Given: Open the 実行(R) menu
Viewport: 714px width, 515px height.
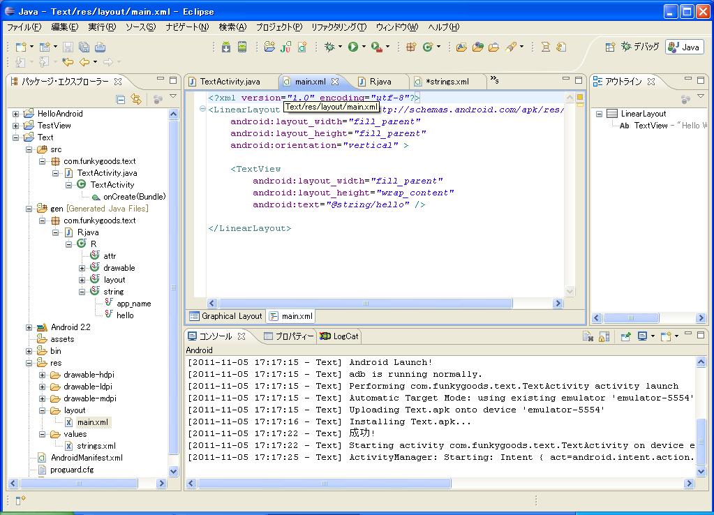Looking at the screenshot, I should point(102,27).
